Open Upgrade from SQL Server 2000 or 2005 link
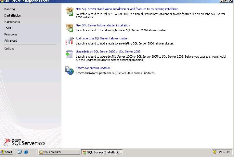This screenshot has width=234, height=157. point(108,51)
